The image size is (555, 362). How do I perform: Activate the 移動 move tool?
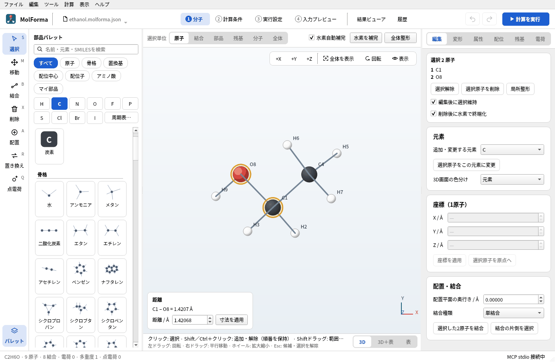click(x=14, y=67)
